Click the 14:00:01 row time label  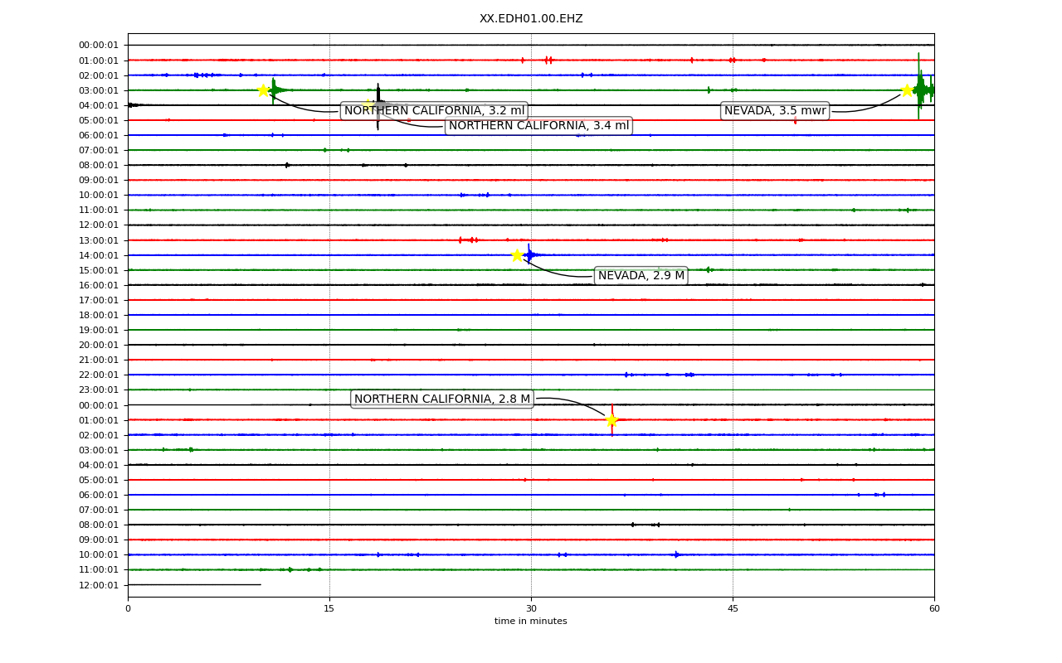pyautogui.click(x=99, y=255)
